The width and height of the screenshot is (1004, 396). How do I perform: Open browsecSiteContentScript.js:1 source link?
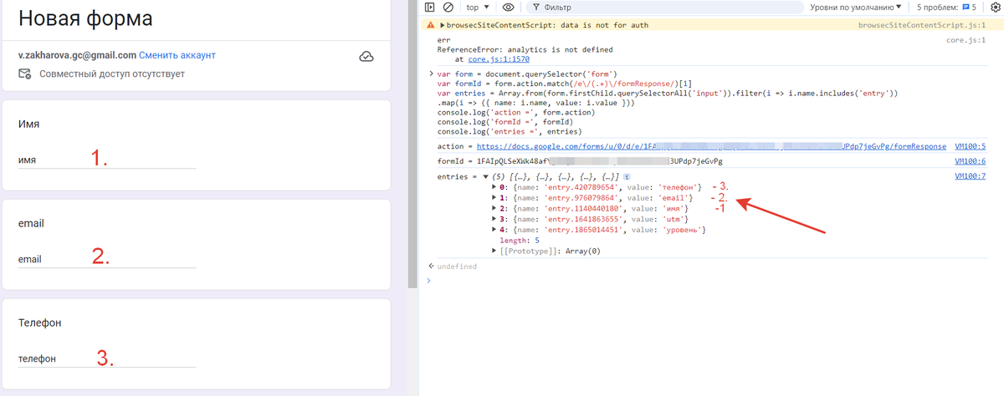coord(923,25)
